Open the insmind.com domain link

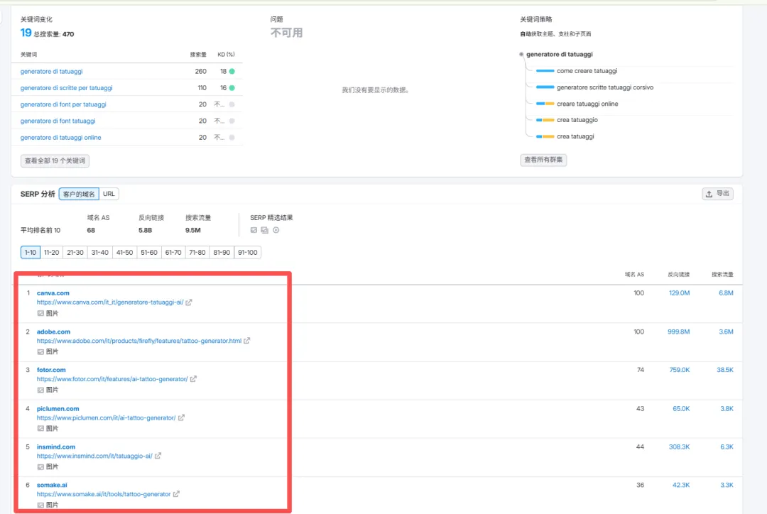tap(56, 447)
